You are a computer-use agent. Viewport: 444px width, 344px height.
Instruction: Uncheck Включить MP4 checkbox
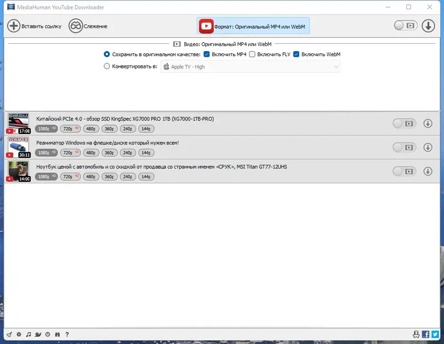pos(206,54)
